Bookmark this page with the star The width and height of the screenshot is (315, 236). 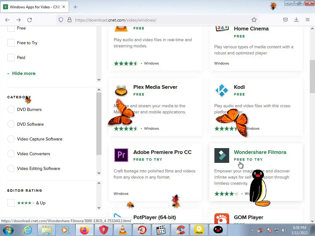coord(254,20)
